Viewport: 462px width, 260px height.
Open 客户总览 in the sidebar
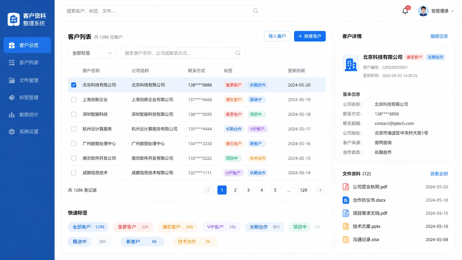coord(27,45)
